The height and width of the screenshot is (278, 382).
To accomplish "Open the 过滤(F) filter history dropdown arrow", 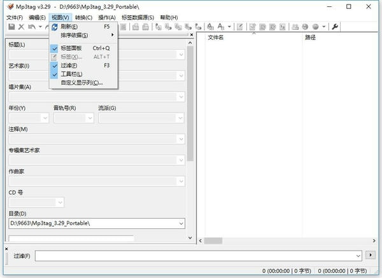I will tap(358, 256).
